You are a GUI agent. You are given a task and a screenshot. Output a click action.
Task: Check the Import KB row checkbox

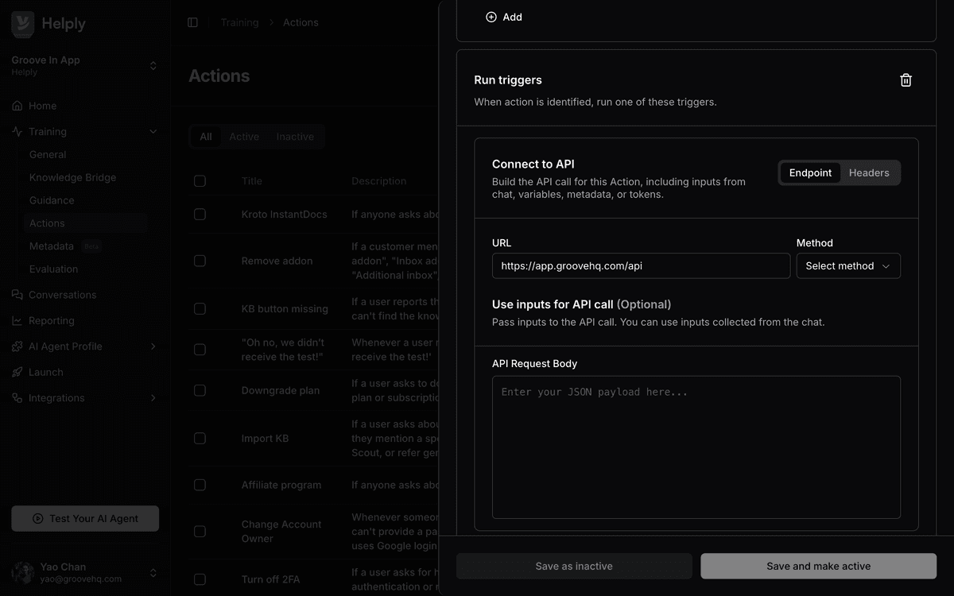200,439
